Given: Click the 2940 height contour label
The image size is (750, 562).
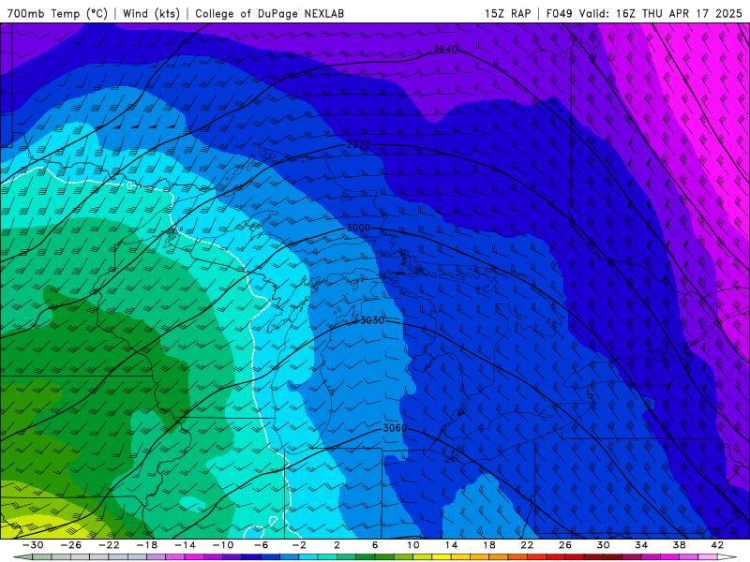Looking at the screenshot, I should [x=445, y=50].
